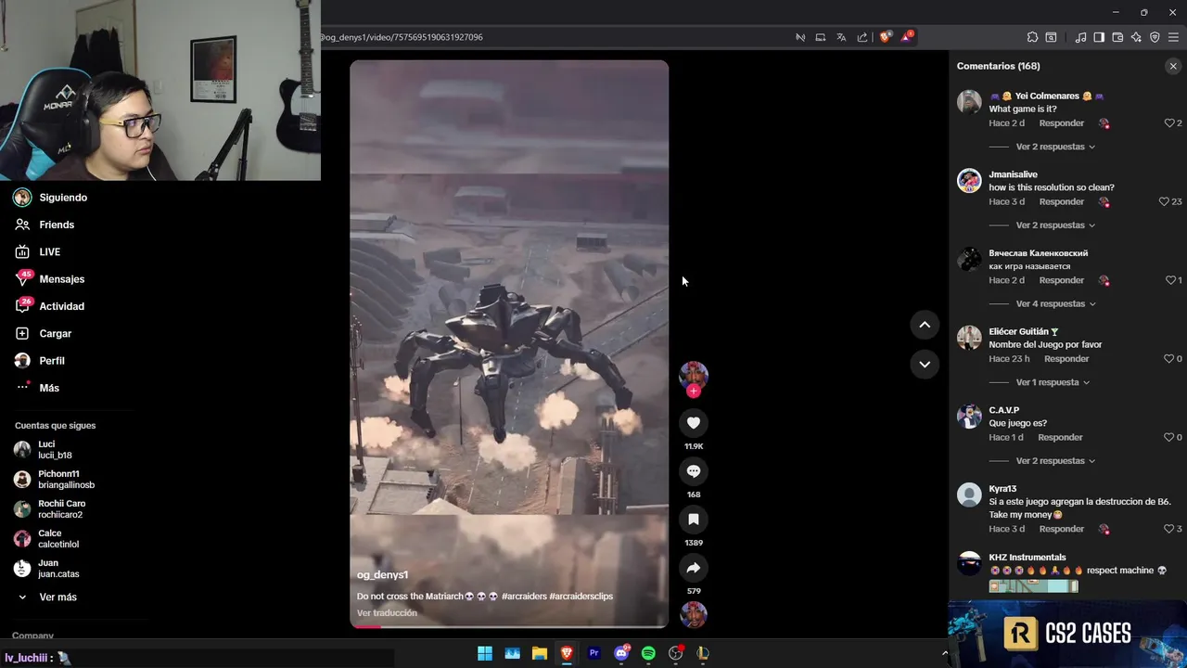Reply to C.A.V.P's comment
This screenshot has width=1187, height=668.
pyautogui.click(x=1060, y=437)
